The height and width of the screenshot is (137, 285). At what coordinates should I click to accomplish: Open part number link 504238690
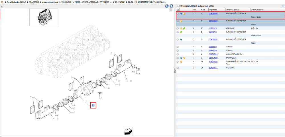click(x=213, y=21)
